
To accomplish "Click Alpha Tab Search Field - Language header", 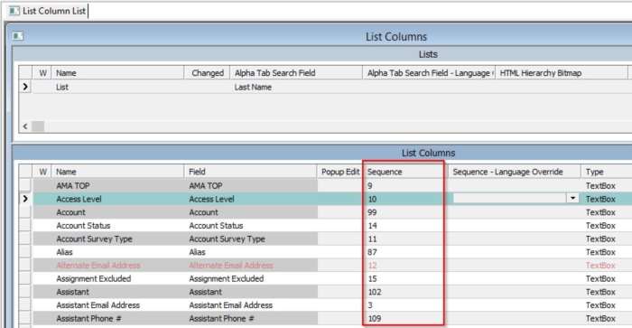I will [x=429, y=73].
